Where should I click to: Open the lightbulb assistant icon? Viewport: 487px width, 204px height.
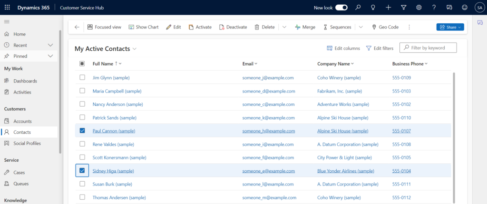point(373,8)
